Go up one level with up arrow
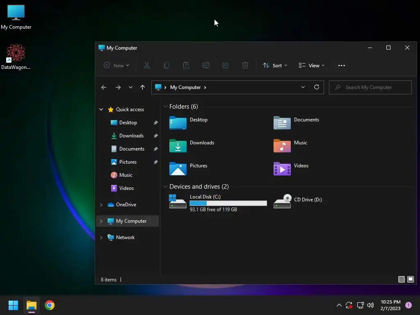The width and height of the screenshot is (420, 315). pyautogui.click(x=142, y=87)
